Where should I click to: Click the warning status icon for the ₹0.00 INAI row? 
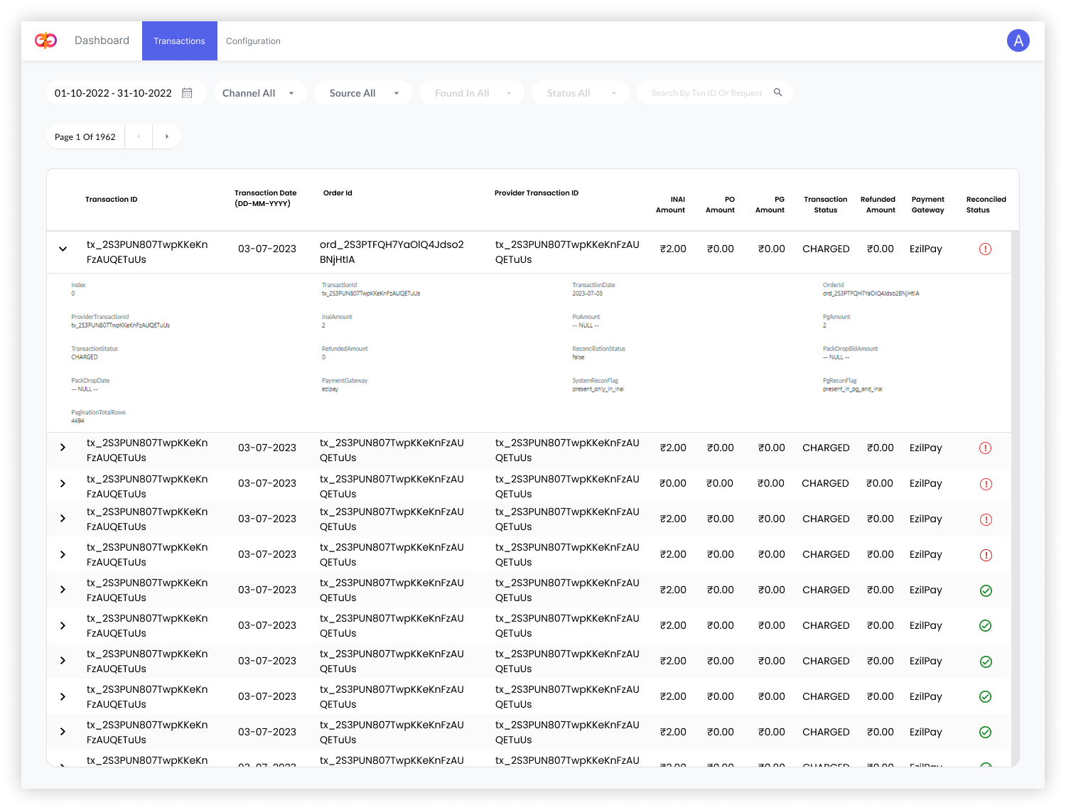[986, 484]
